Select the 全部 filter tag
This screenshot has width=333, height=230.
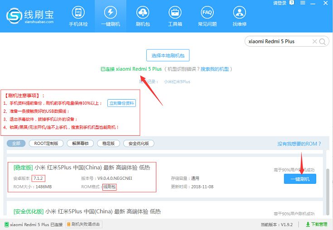tap(16, 143)
